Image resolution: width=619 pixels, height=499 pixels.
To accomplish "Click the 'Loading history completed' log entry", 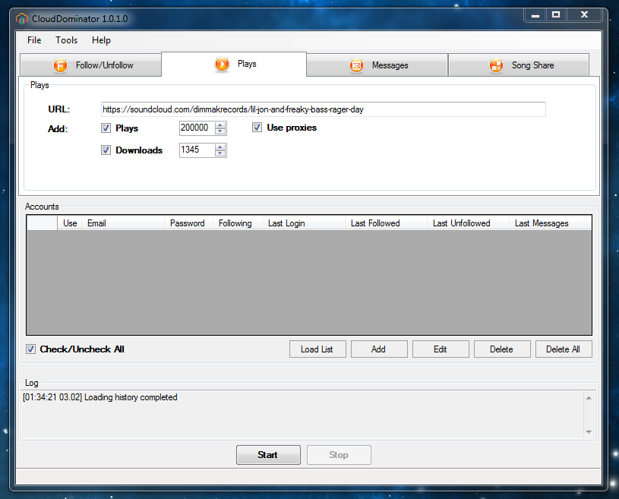I will [100, 397].
